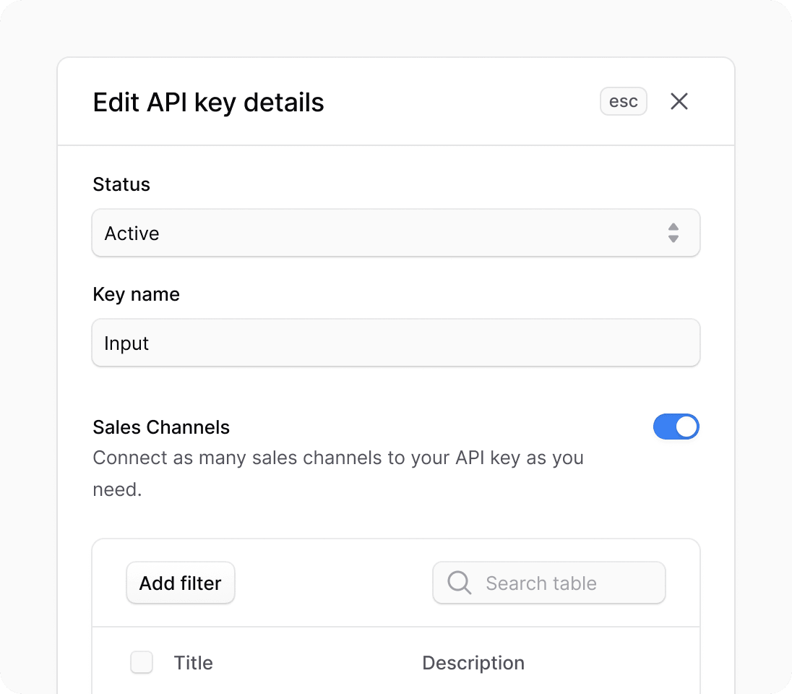
Task: Click the up-down arrows in Status select
Action: coord(673,233)
